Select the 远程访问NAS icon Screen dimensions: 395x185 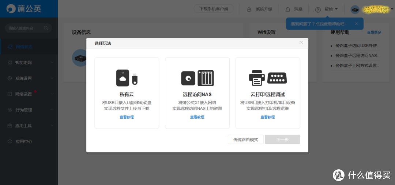tap(197, 78)
